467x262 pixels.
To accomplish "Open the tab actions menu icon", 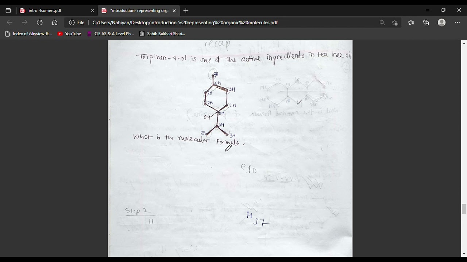I will [8, 11].
